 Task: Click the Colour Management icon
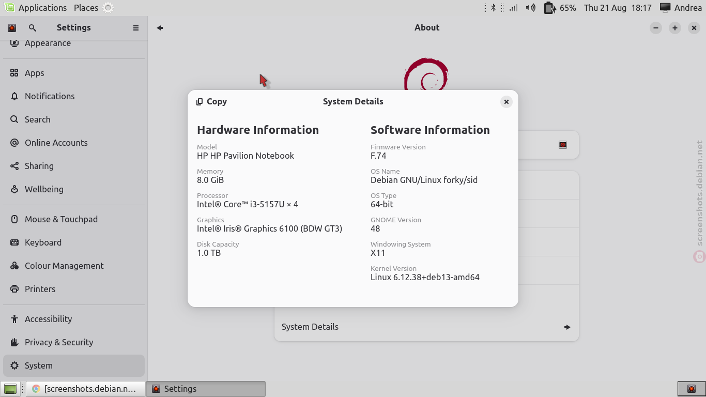click(x=14, y=266)
